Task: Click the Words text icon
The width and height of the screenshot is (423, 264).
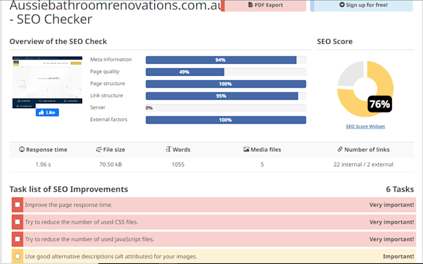Action: pyautogui.click(x=169, y=149)
